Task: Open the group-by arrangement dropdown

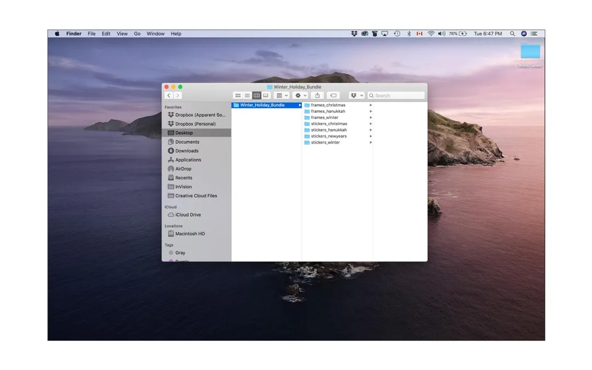Action: [x=282, y=95]
